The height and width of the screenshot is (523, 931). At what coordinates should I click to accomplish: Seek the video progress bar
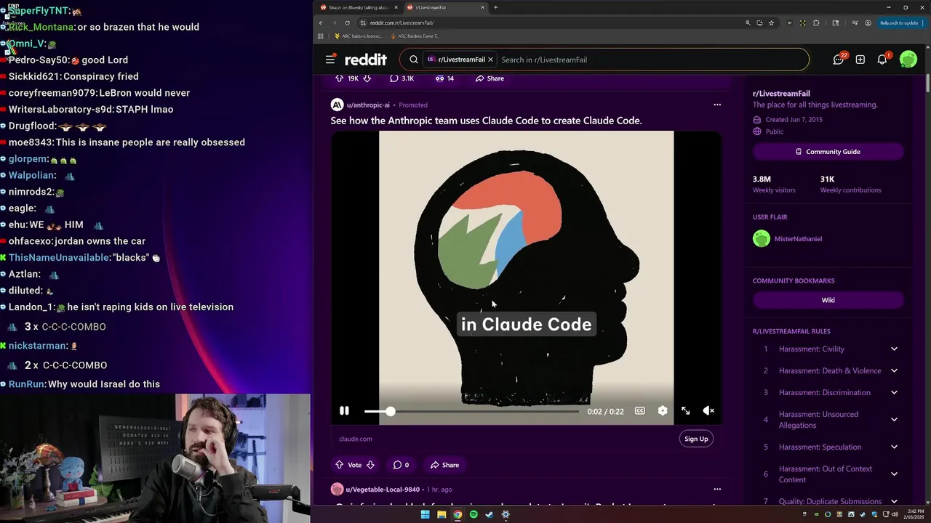coord(471,411)
